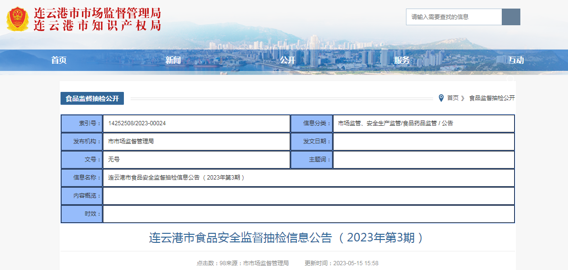Click the 文号 label cell
Screen dimensions: 568x270
82,160
